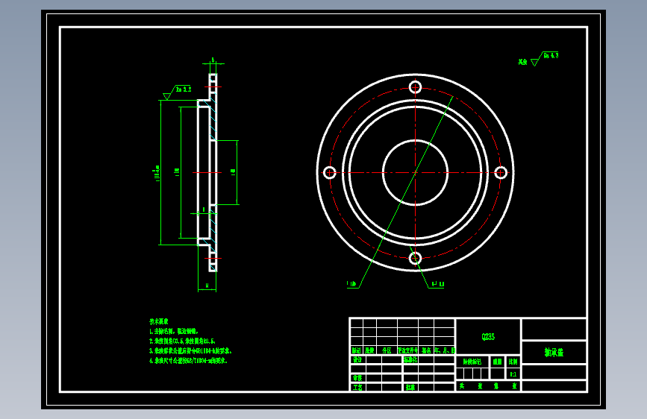Select the 比例 label in title block
Viewport: 647px width, 419px height.
pos(513,362)
